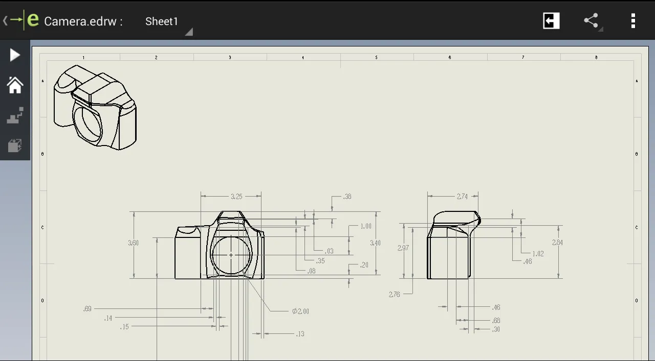
Task: Tap the 3.60 height dimension
Action: pyautogui.click(x=133, y=243)
